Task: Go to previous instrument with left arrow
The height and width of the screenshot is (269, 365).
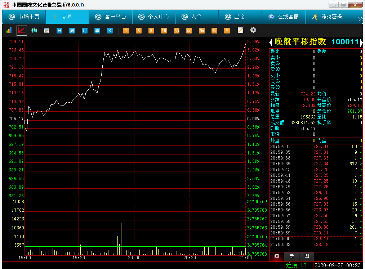Action: [271, 42]
